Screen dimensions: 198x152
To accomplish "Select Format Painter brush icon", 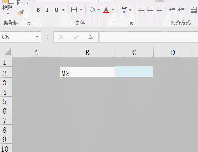I will point(21,12).
